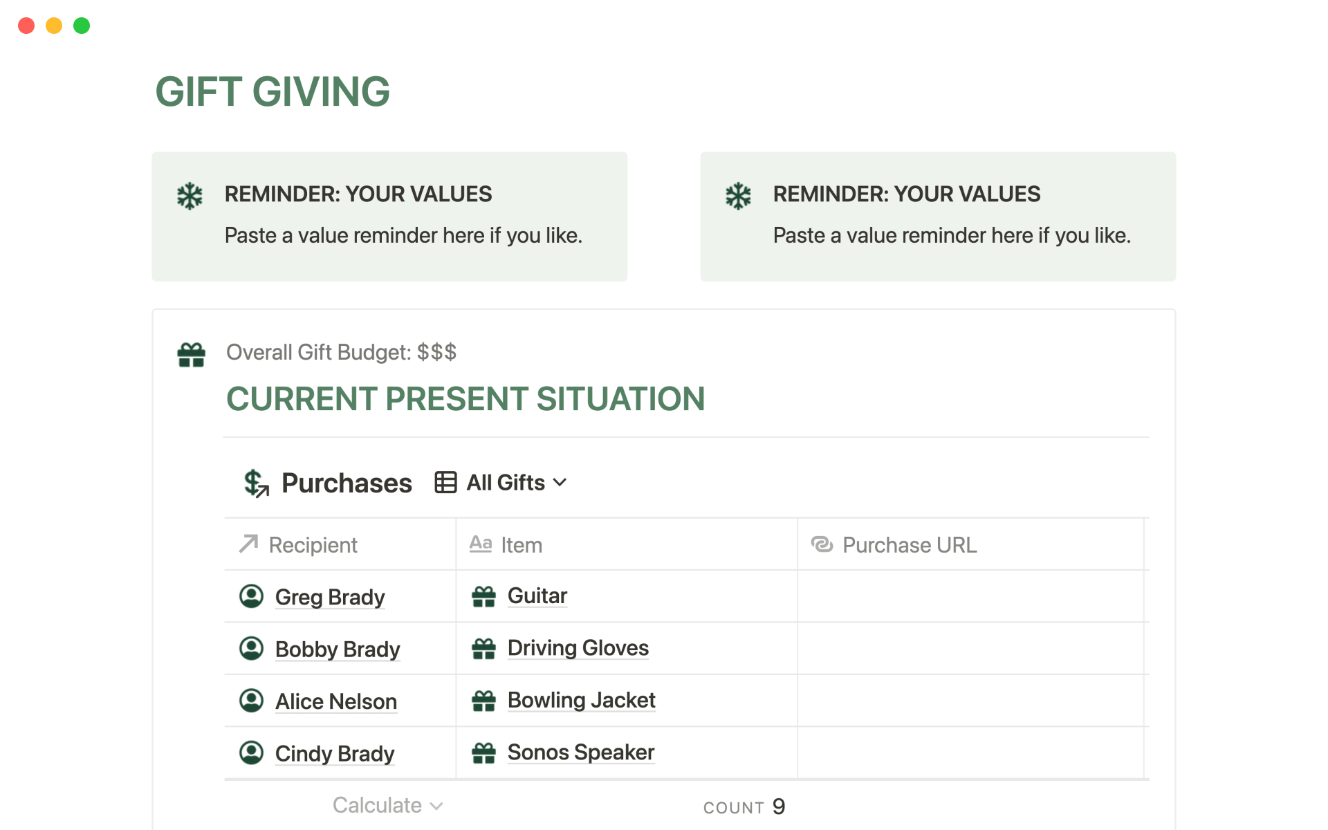The width and height of the screenshot is (1328, 830).
Task: Click the snowflake icon in the left reminder
Action: [190, 196]
